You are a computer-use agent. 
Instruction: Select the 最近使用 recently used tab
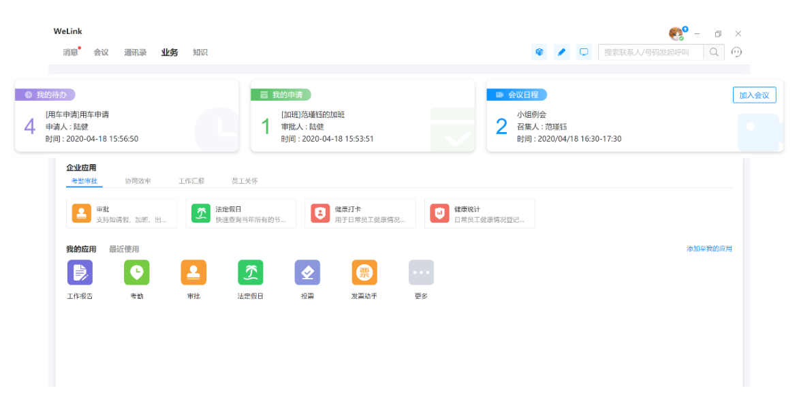point(124,249)
